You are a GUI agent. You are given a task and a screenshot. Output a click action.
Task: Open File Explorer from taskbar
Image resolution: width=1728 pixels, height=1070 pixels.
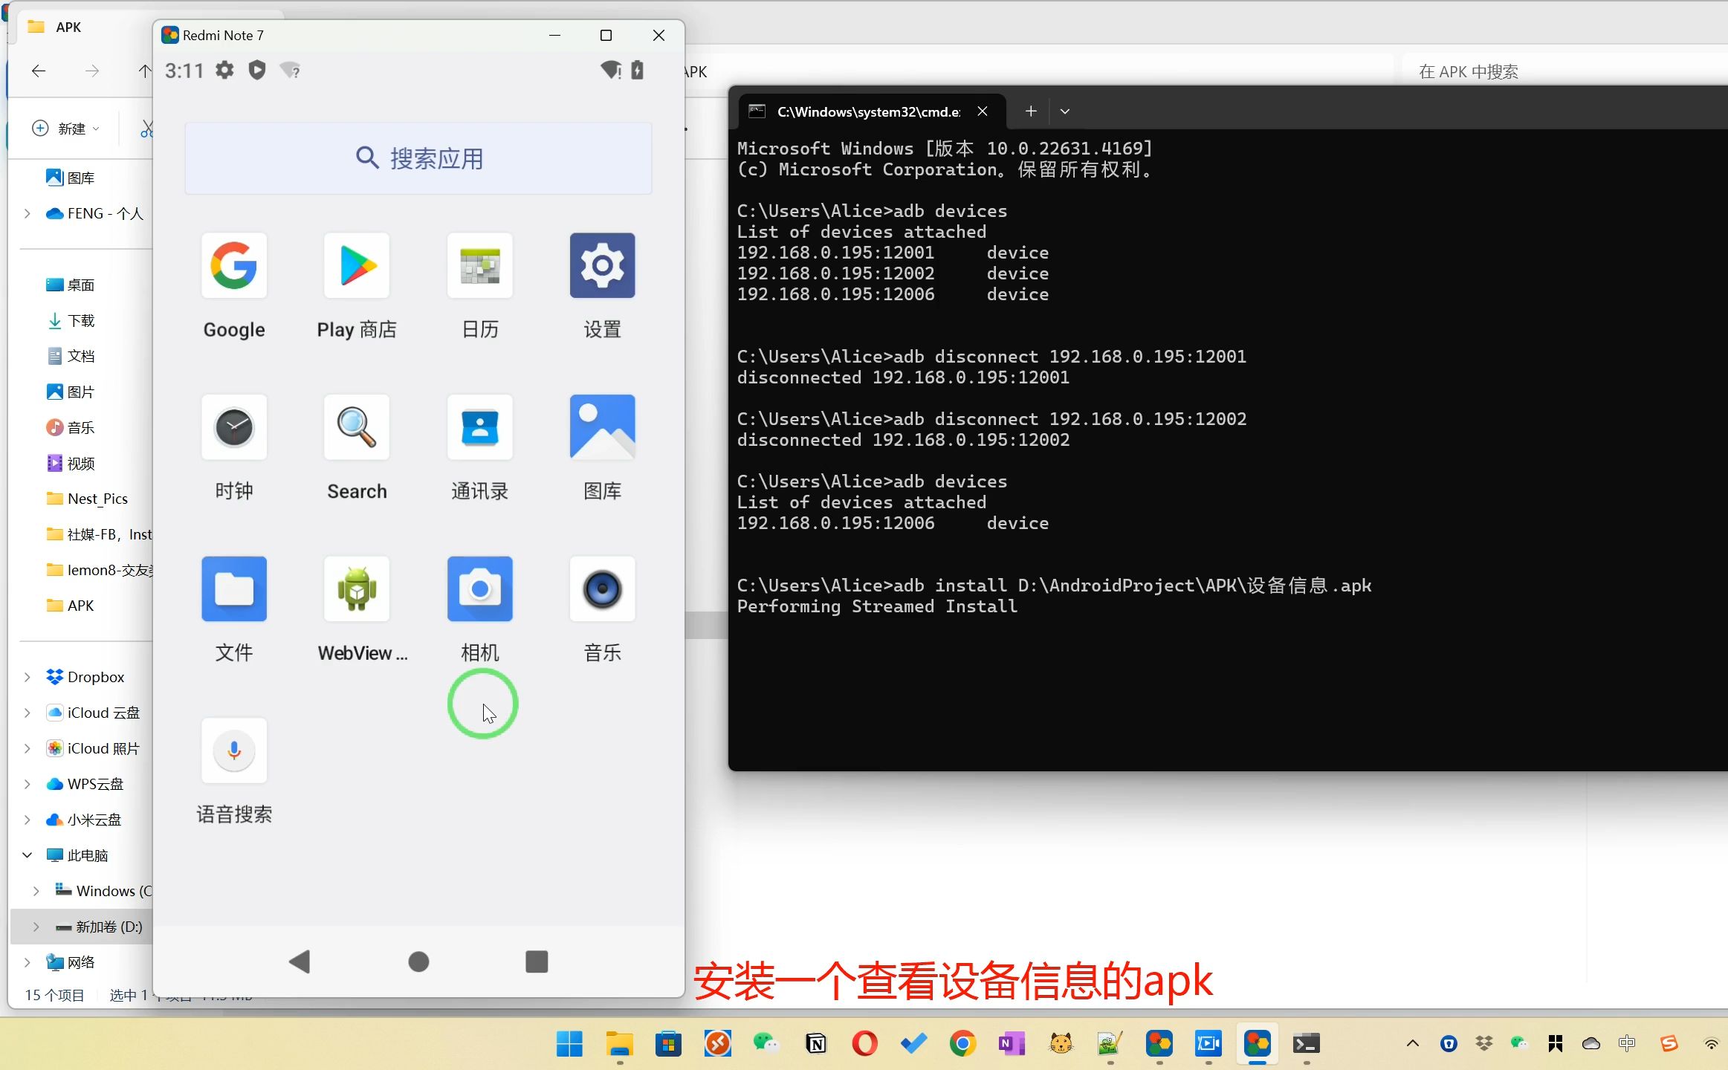click(x=619, y=1044)
